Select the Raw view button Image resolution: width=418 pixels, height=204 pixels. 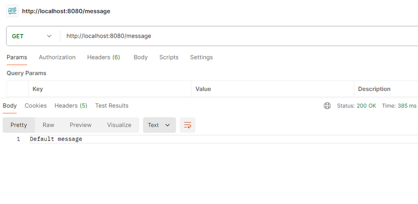click(49, 125)
